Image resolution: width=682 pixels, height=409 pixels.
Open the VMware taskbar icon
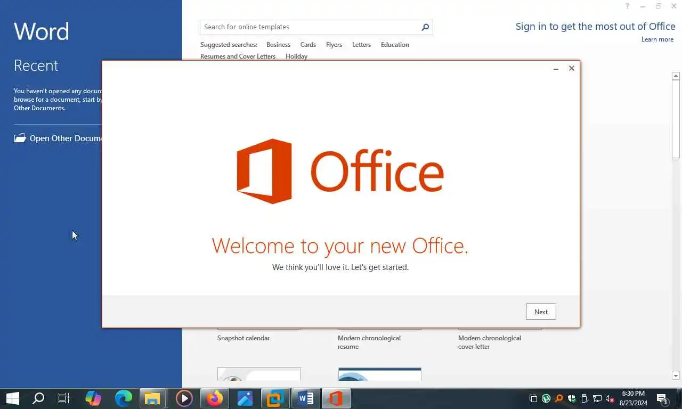coord(275,398)
